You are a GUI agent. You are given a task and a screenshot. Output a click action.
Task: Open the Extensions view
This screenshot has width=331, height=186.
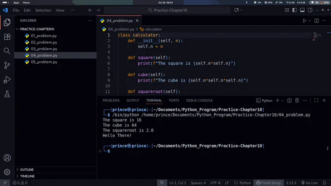[7, 37]
